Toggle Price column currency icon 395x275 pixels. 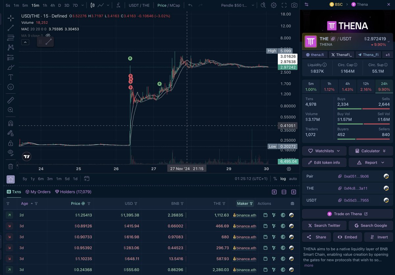coord(83,204)
